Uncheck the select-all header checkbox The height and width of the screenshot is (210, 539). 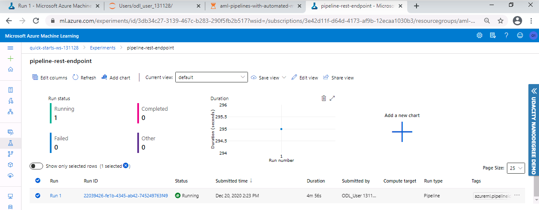(38, 180)
